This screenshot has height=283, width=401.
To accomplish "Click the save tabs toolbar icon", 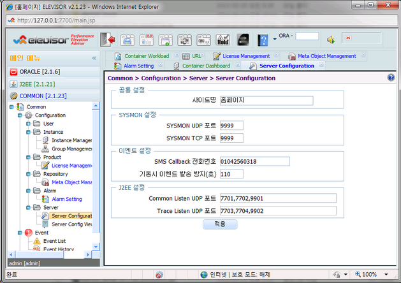I will [x=127, y=40].
